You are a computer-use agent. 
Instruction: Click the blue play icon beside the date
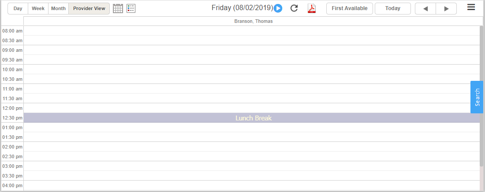point(278,8)
